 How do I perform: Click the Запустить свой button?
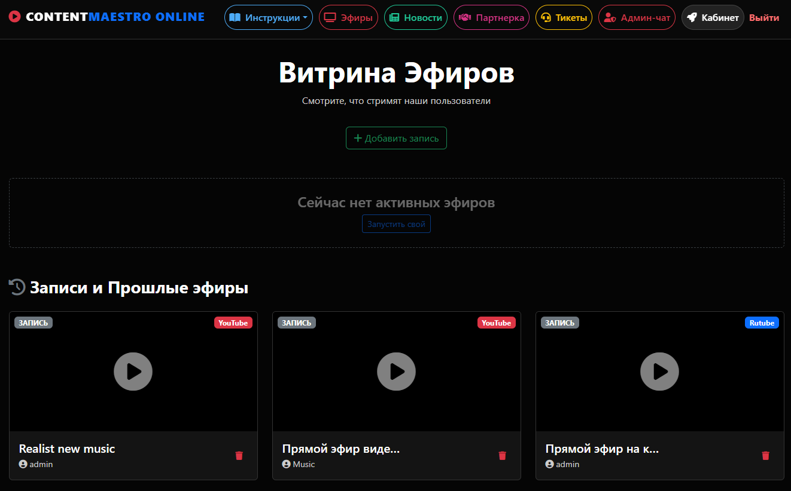click(396, 224)
